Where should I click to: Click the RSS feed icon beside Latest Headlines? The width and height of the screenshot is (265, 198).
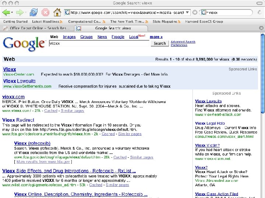coord(61,22)
